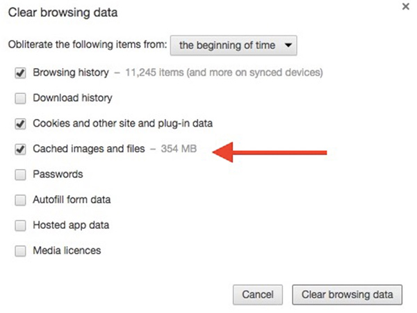This screenshot has width=417, height=313.
Task: Click the 'Autofill form data' label text
Action: (72, 200)
